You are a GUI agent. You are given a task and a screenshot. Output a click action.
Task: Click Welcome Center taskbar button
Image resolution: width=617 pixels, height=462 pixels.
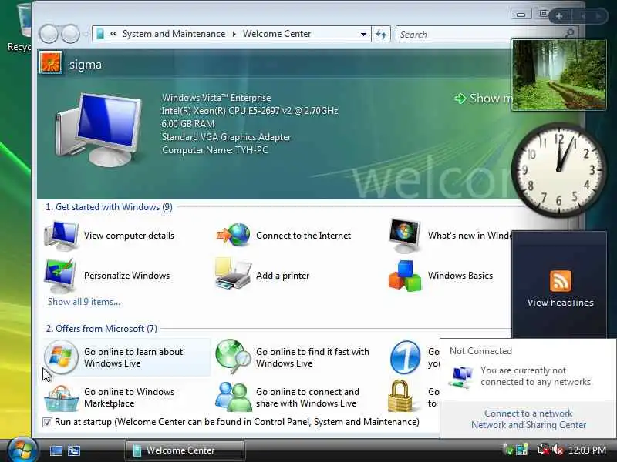tap(185, 450)
